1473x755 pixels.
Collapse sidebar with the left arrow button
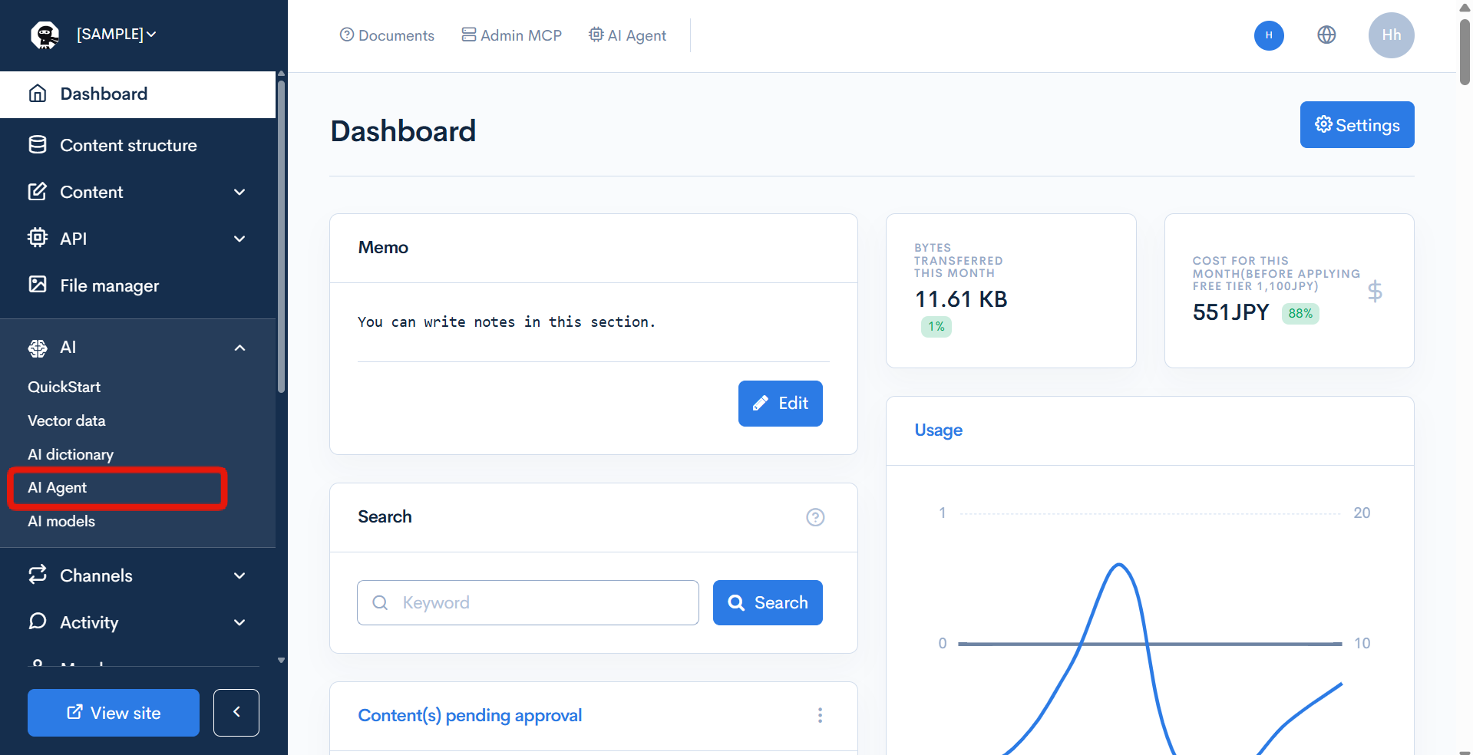(x=236, y=713)
